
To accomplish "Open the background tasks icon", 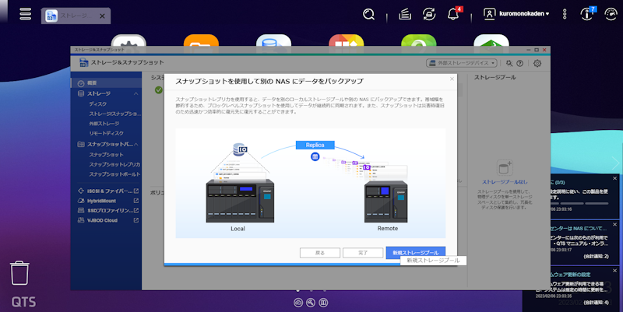I will 405,14.
